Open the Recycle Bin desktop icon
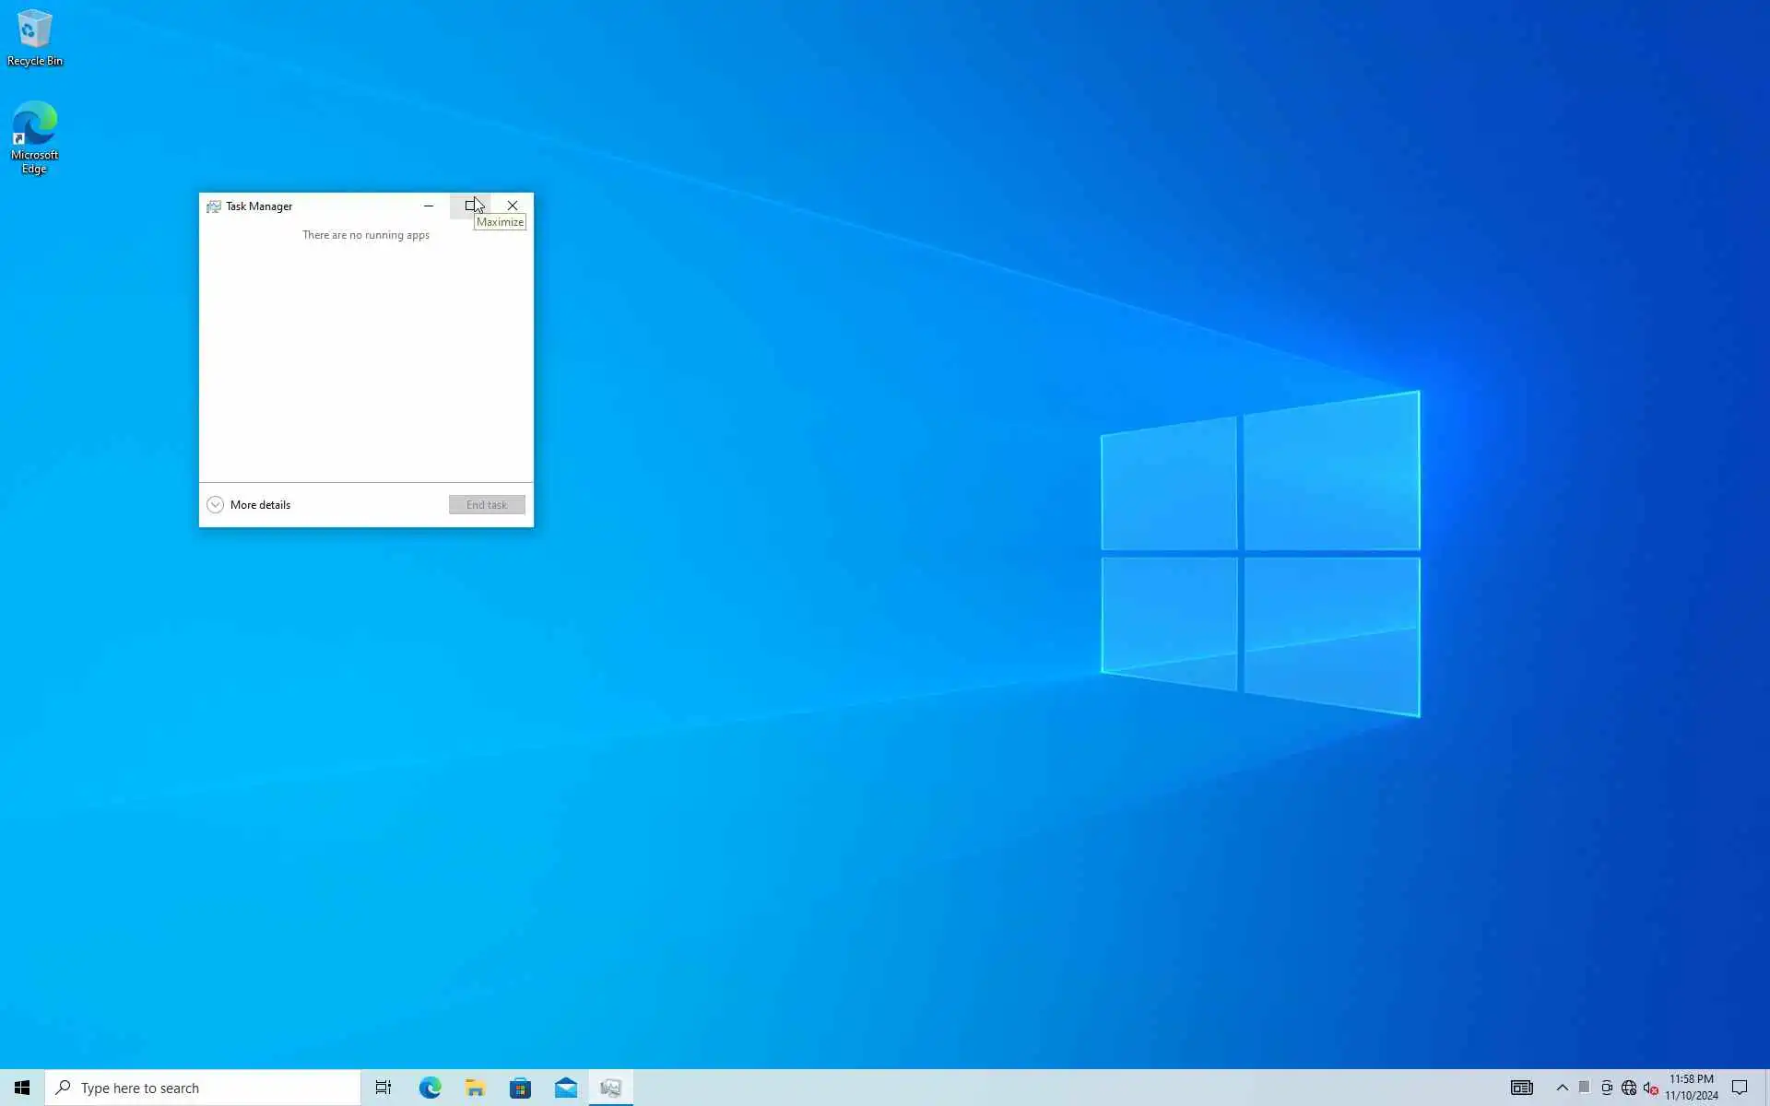1770x1106 pixels. tap(34, 38)
